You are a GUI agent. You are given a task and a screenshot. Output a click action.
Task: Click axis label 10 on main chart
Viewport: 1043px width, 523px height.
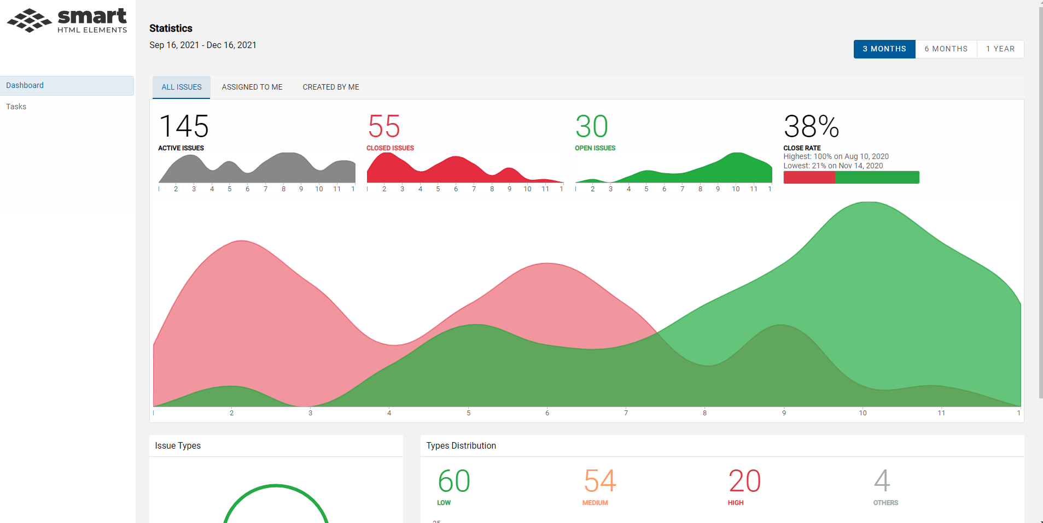(x=863, y=413)
